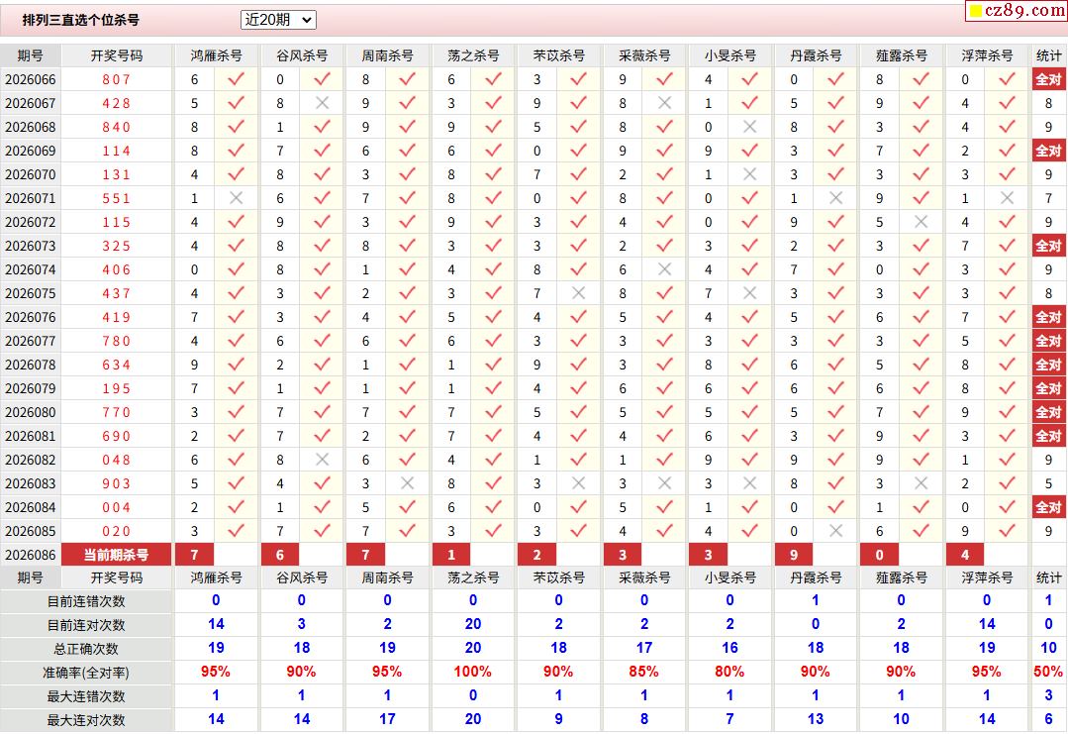Click the 全对 badge in row 2026084
The image size is (1068, 734).
click(1048, 507)
